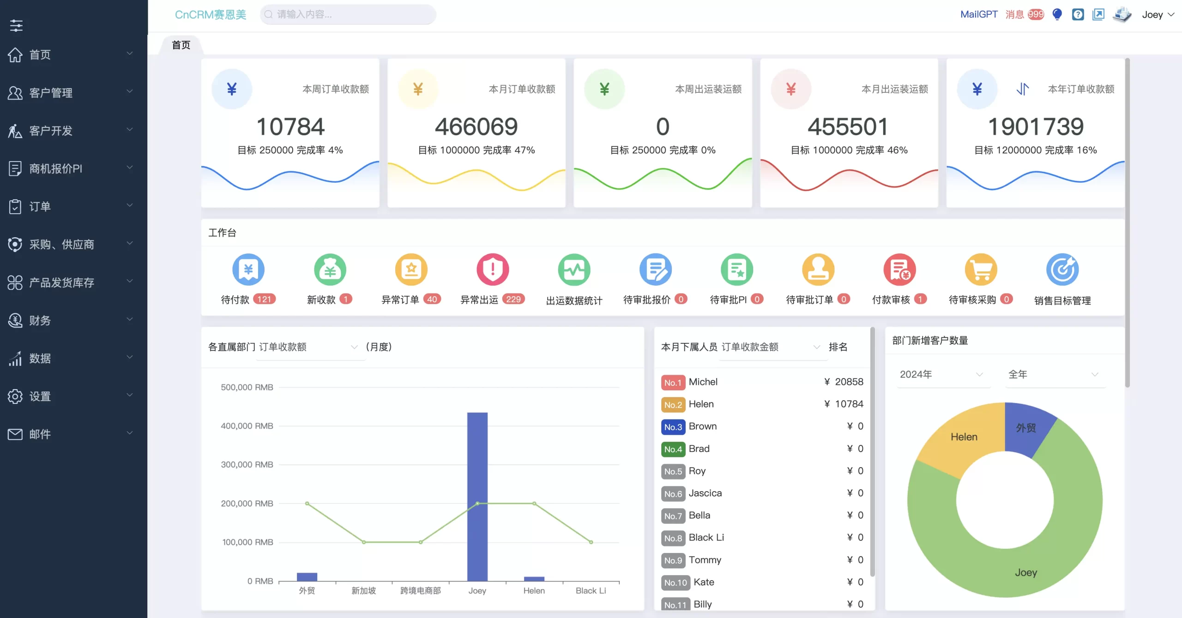Click the Joey segment in donut chart
1182x618 pixels.
tap(1025, 573)
